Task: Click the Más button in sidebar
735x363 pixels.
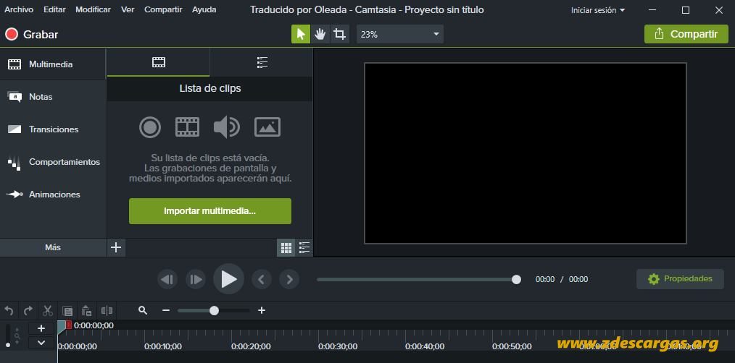Action: tap(53, 247)
